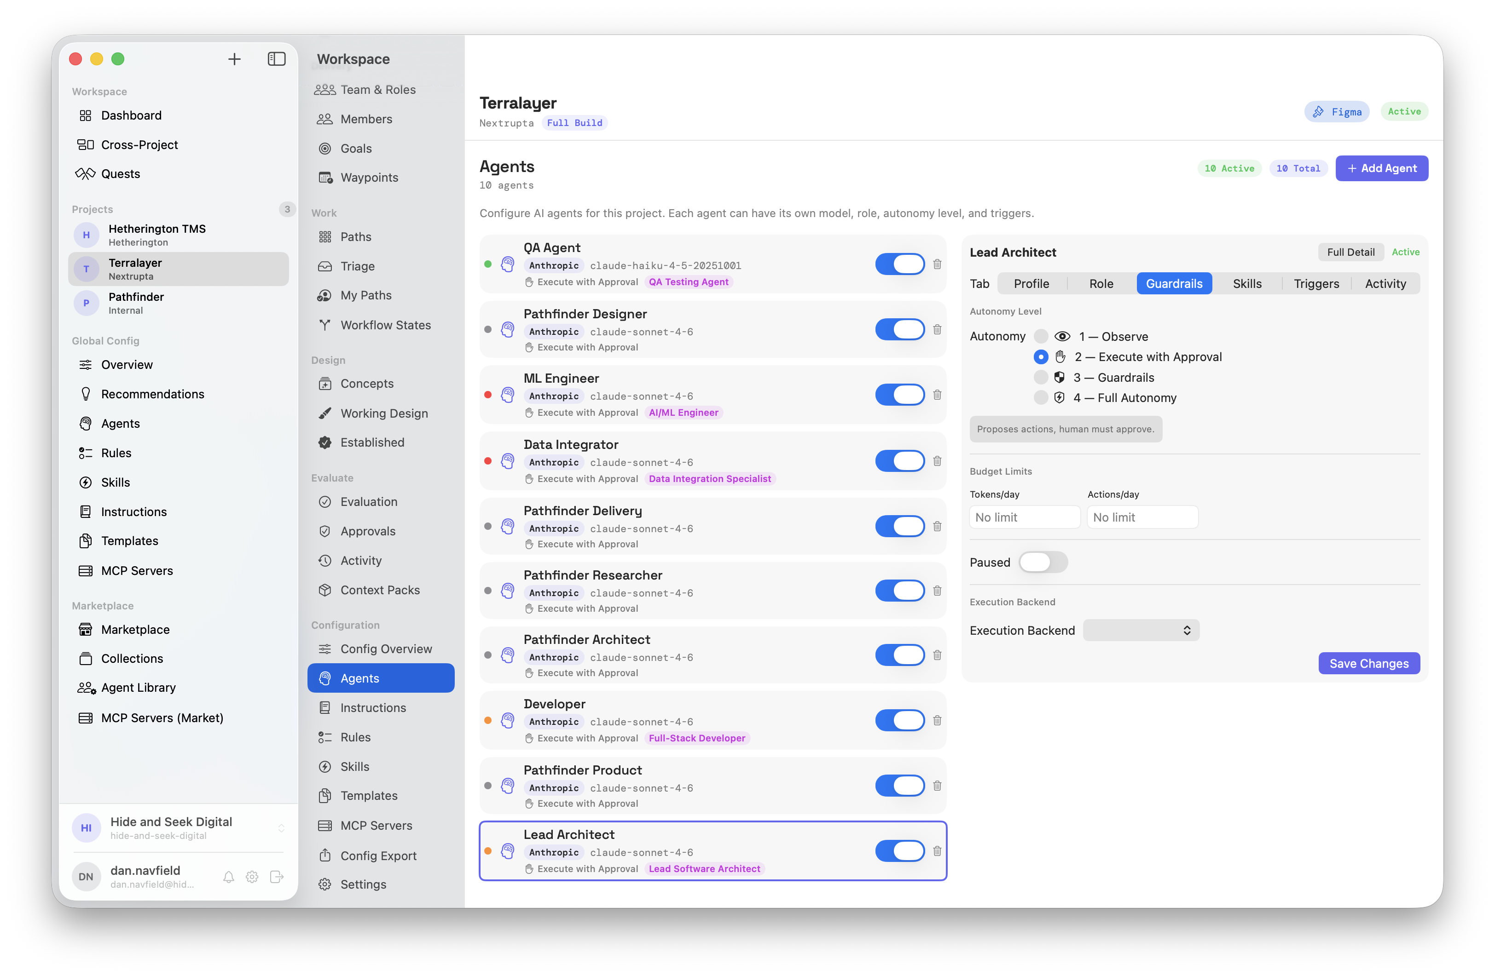Open Quests in the sidebar
The width and height of the screenshot is (1495, 976).
(121, 174)
